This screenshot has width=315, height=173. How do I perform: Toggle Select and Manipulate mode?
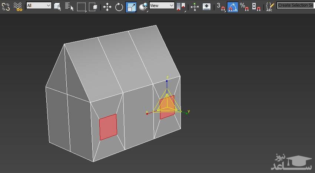point(195,7)
